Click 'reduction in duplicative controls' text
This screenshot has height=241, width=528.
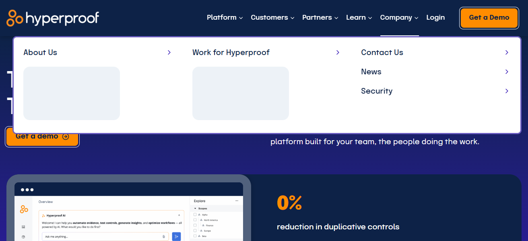click(x=338, y=227)
